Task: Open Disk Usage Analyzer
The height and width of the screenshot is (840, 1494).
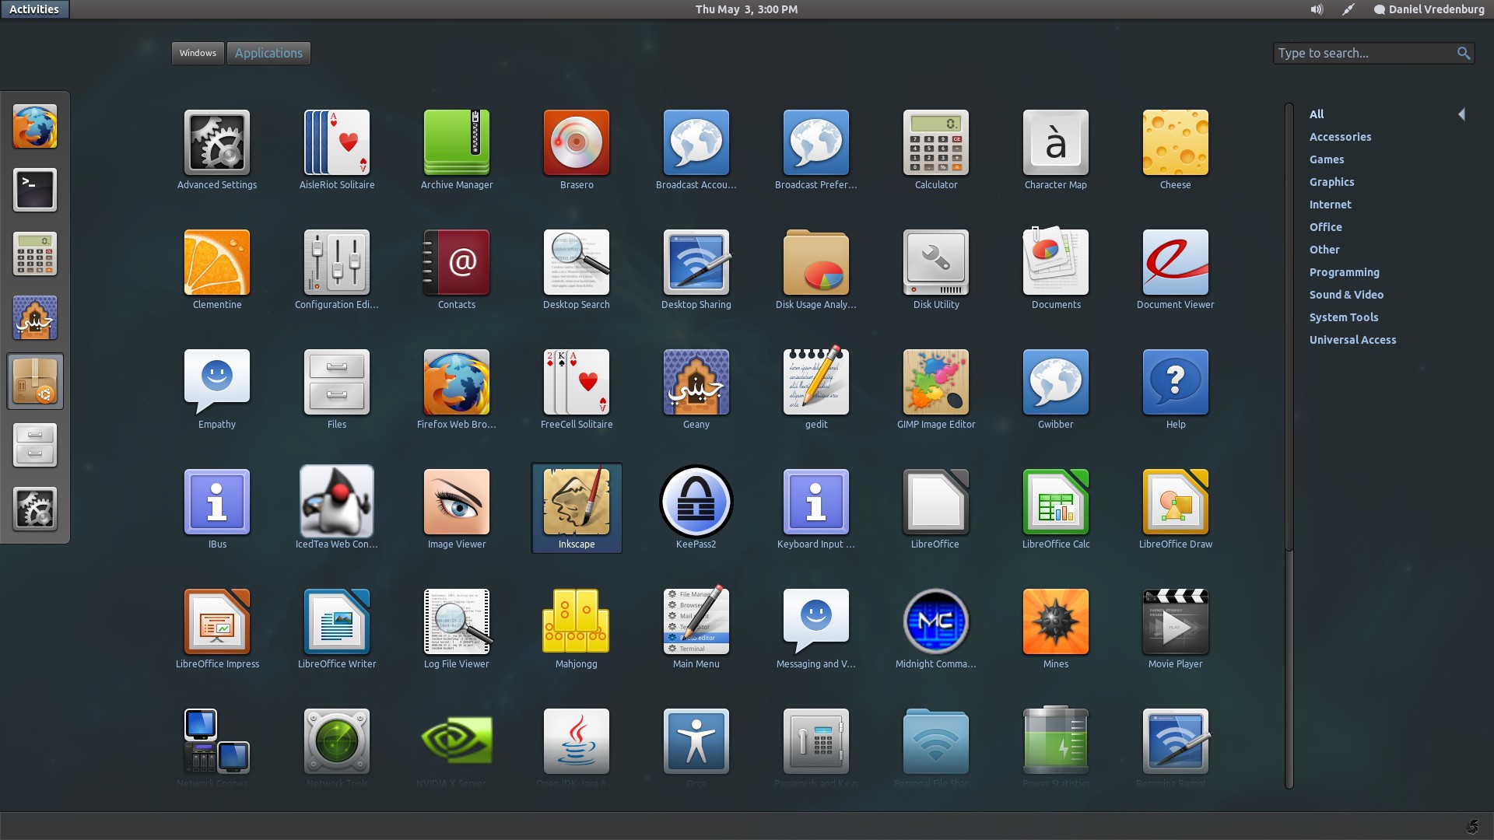Action: click(815, 268)
